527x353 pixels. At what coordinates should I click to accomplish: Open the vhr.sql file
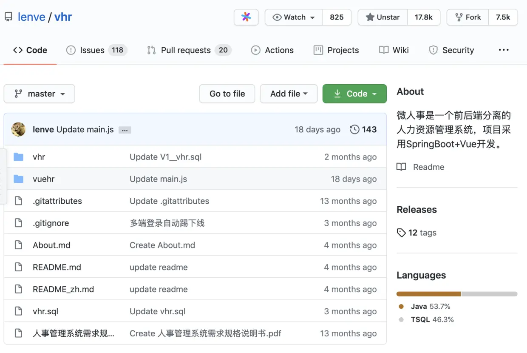[45, 312]
